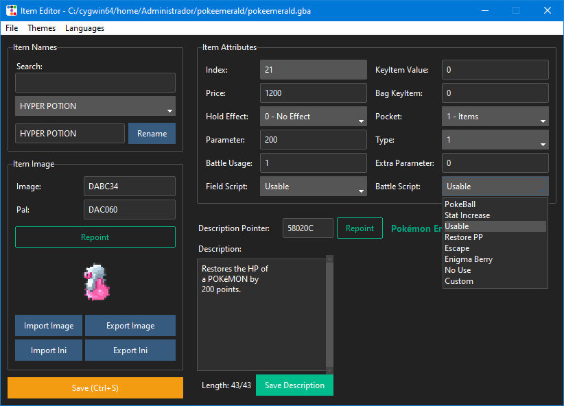Open the Themes menu
This screenshot has width=564, height=406.
(x=42, y=28)
